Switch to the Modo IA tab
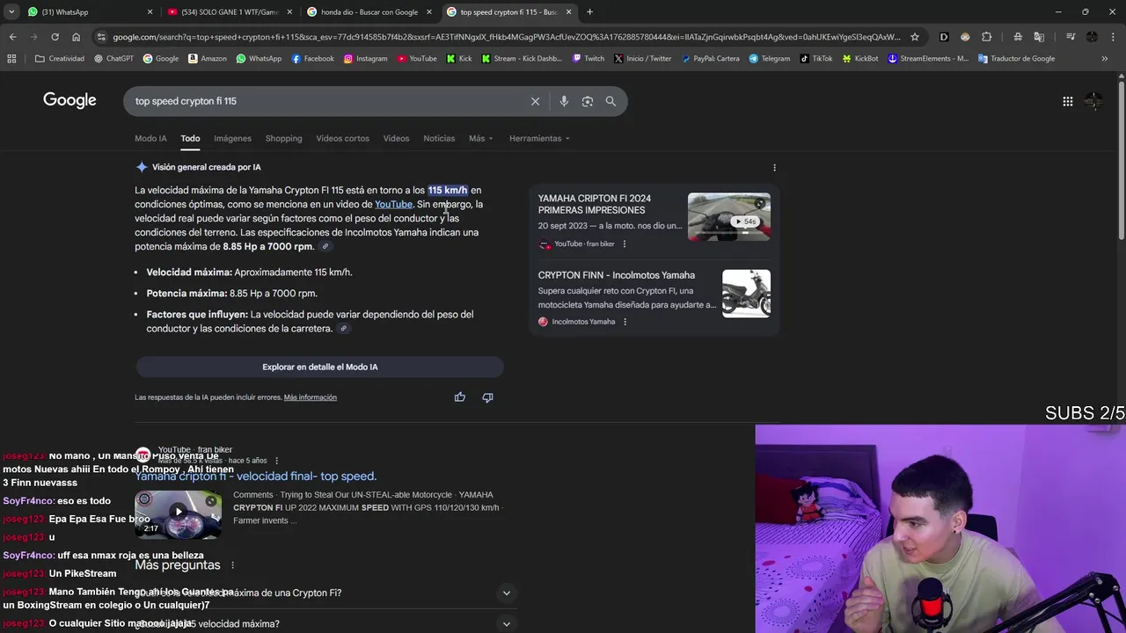Screen dimensions: 1126x633 pyautogui.click(x=150, y=138)
